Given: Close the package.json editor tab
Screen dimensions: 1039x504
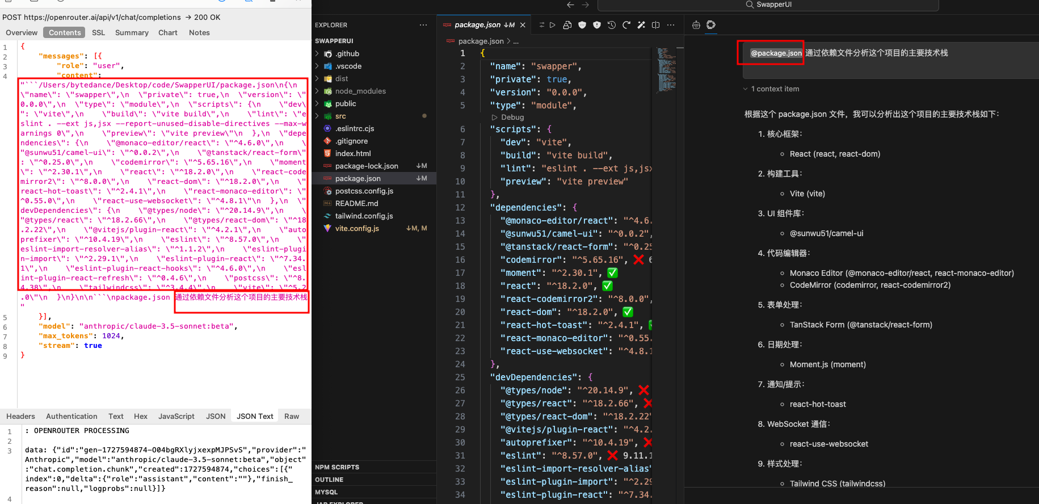Looking at the screenshot, I should pos(523,25).
